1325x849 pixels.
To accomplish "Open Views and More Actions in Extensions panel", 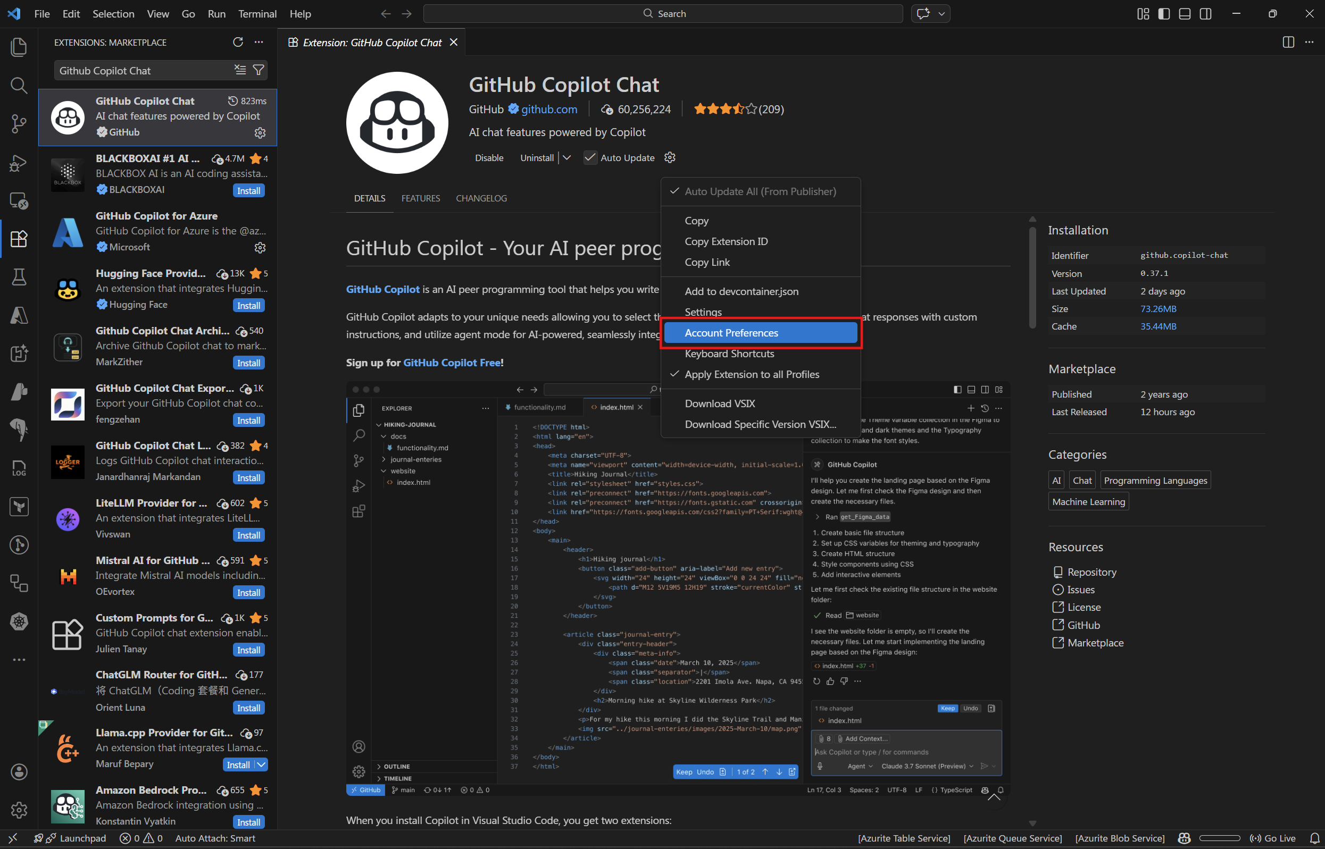I will tap(259, 43).
